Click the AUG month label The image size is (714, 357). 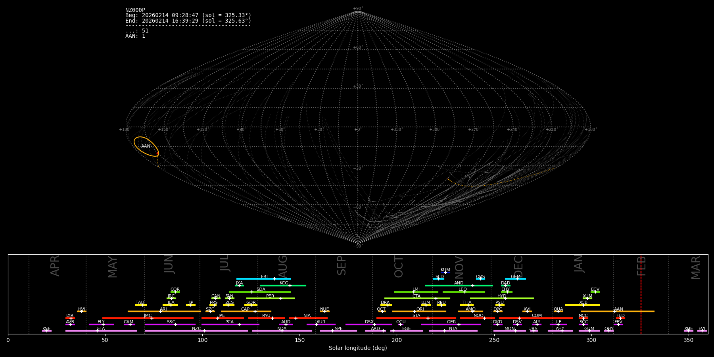[283, 266]
